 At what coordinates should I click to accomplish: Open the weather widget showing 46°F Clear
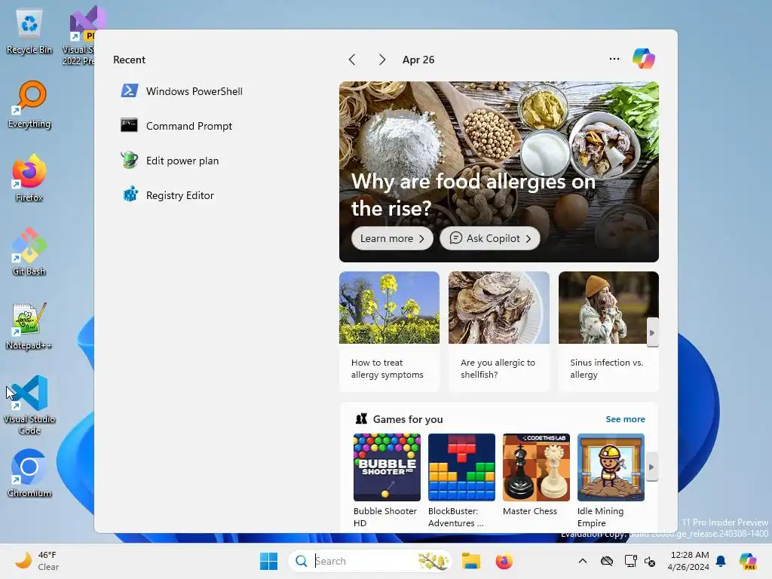click(37, 561)
